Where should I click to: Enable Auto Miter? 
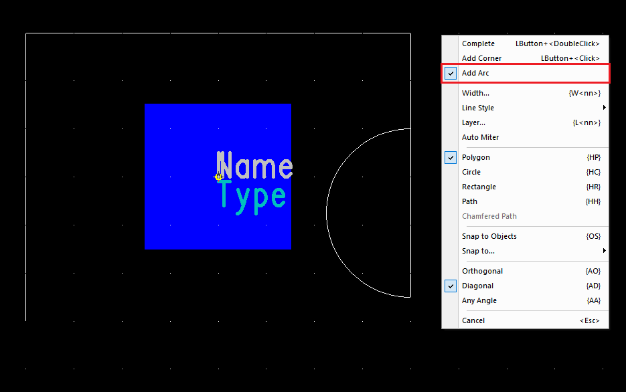[x=480, y=137]
